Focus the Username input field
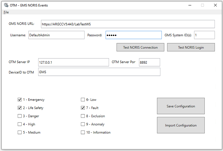The width and height of the screenshot is (223, 151). click(x=56, y=35)
